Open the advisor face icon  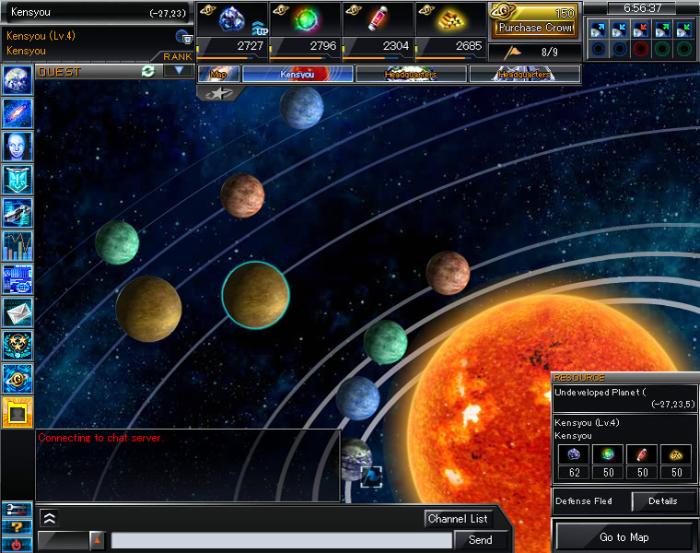click(x=17, y=147)
